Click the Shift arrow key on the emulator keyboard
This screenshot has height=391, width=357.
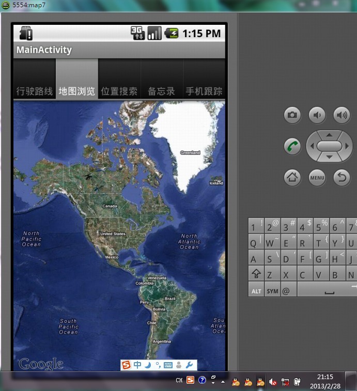point(256,274)
